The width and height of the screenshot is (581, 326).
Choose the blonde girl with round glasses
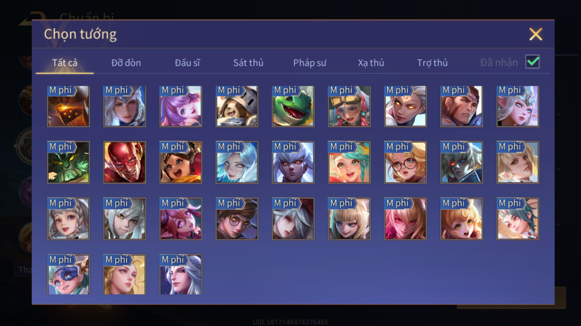(x=405, y=162)
